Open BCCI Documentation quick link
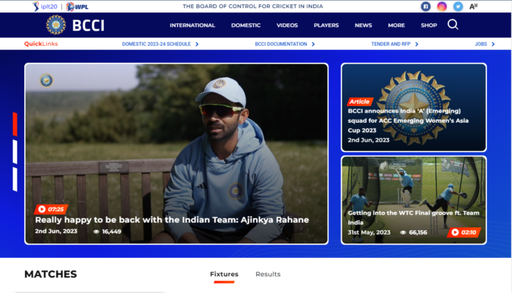Image resolution: width=512 pixels, height=293 pixels. 281,44
